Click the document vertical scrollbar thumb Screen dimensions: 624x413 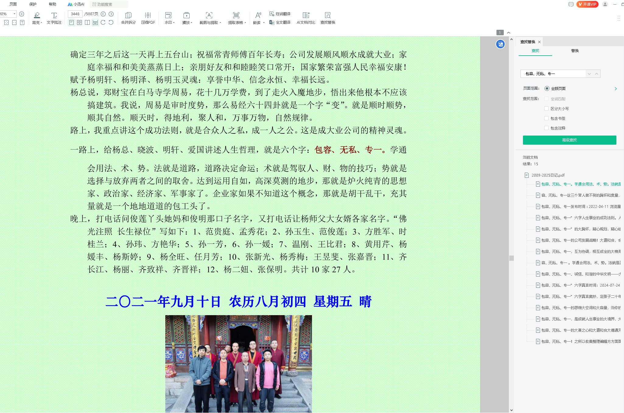pyautogui.click(x=511, y=258)
